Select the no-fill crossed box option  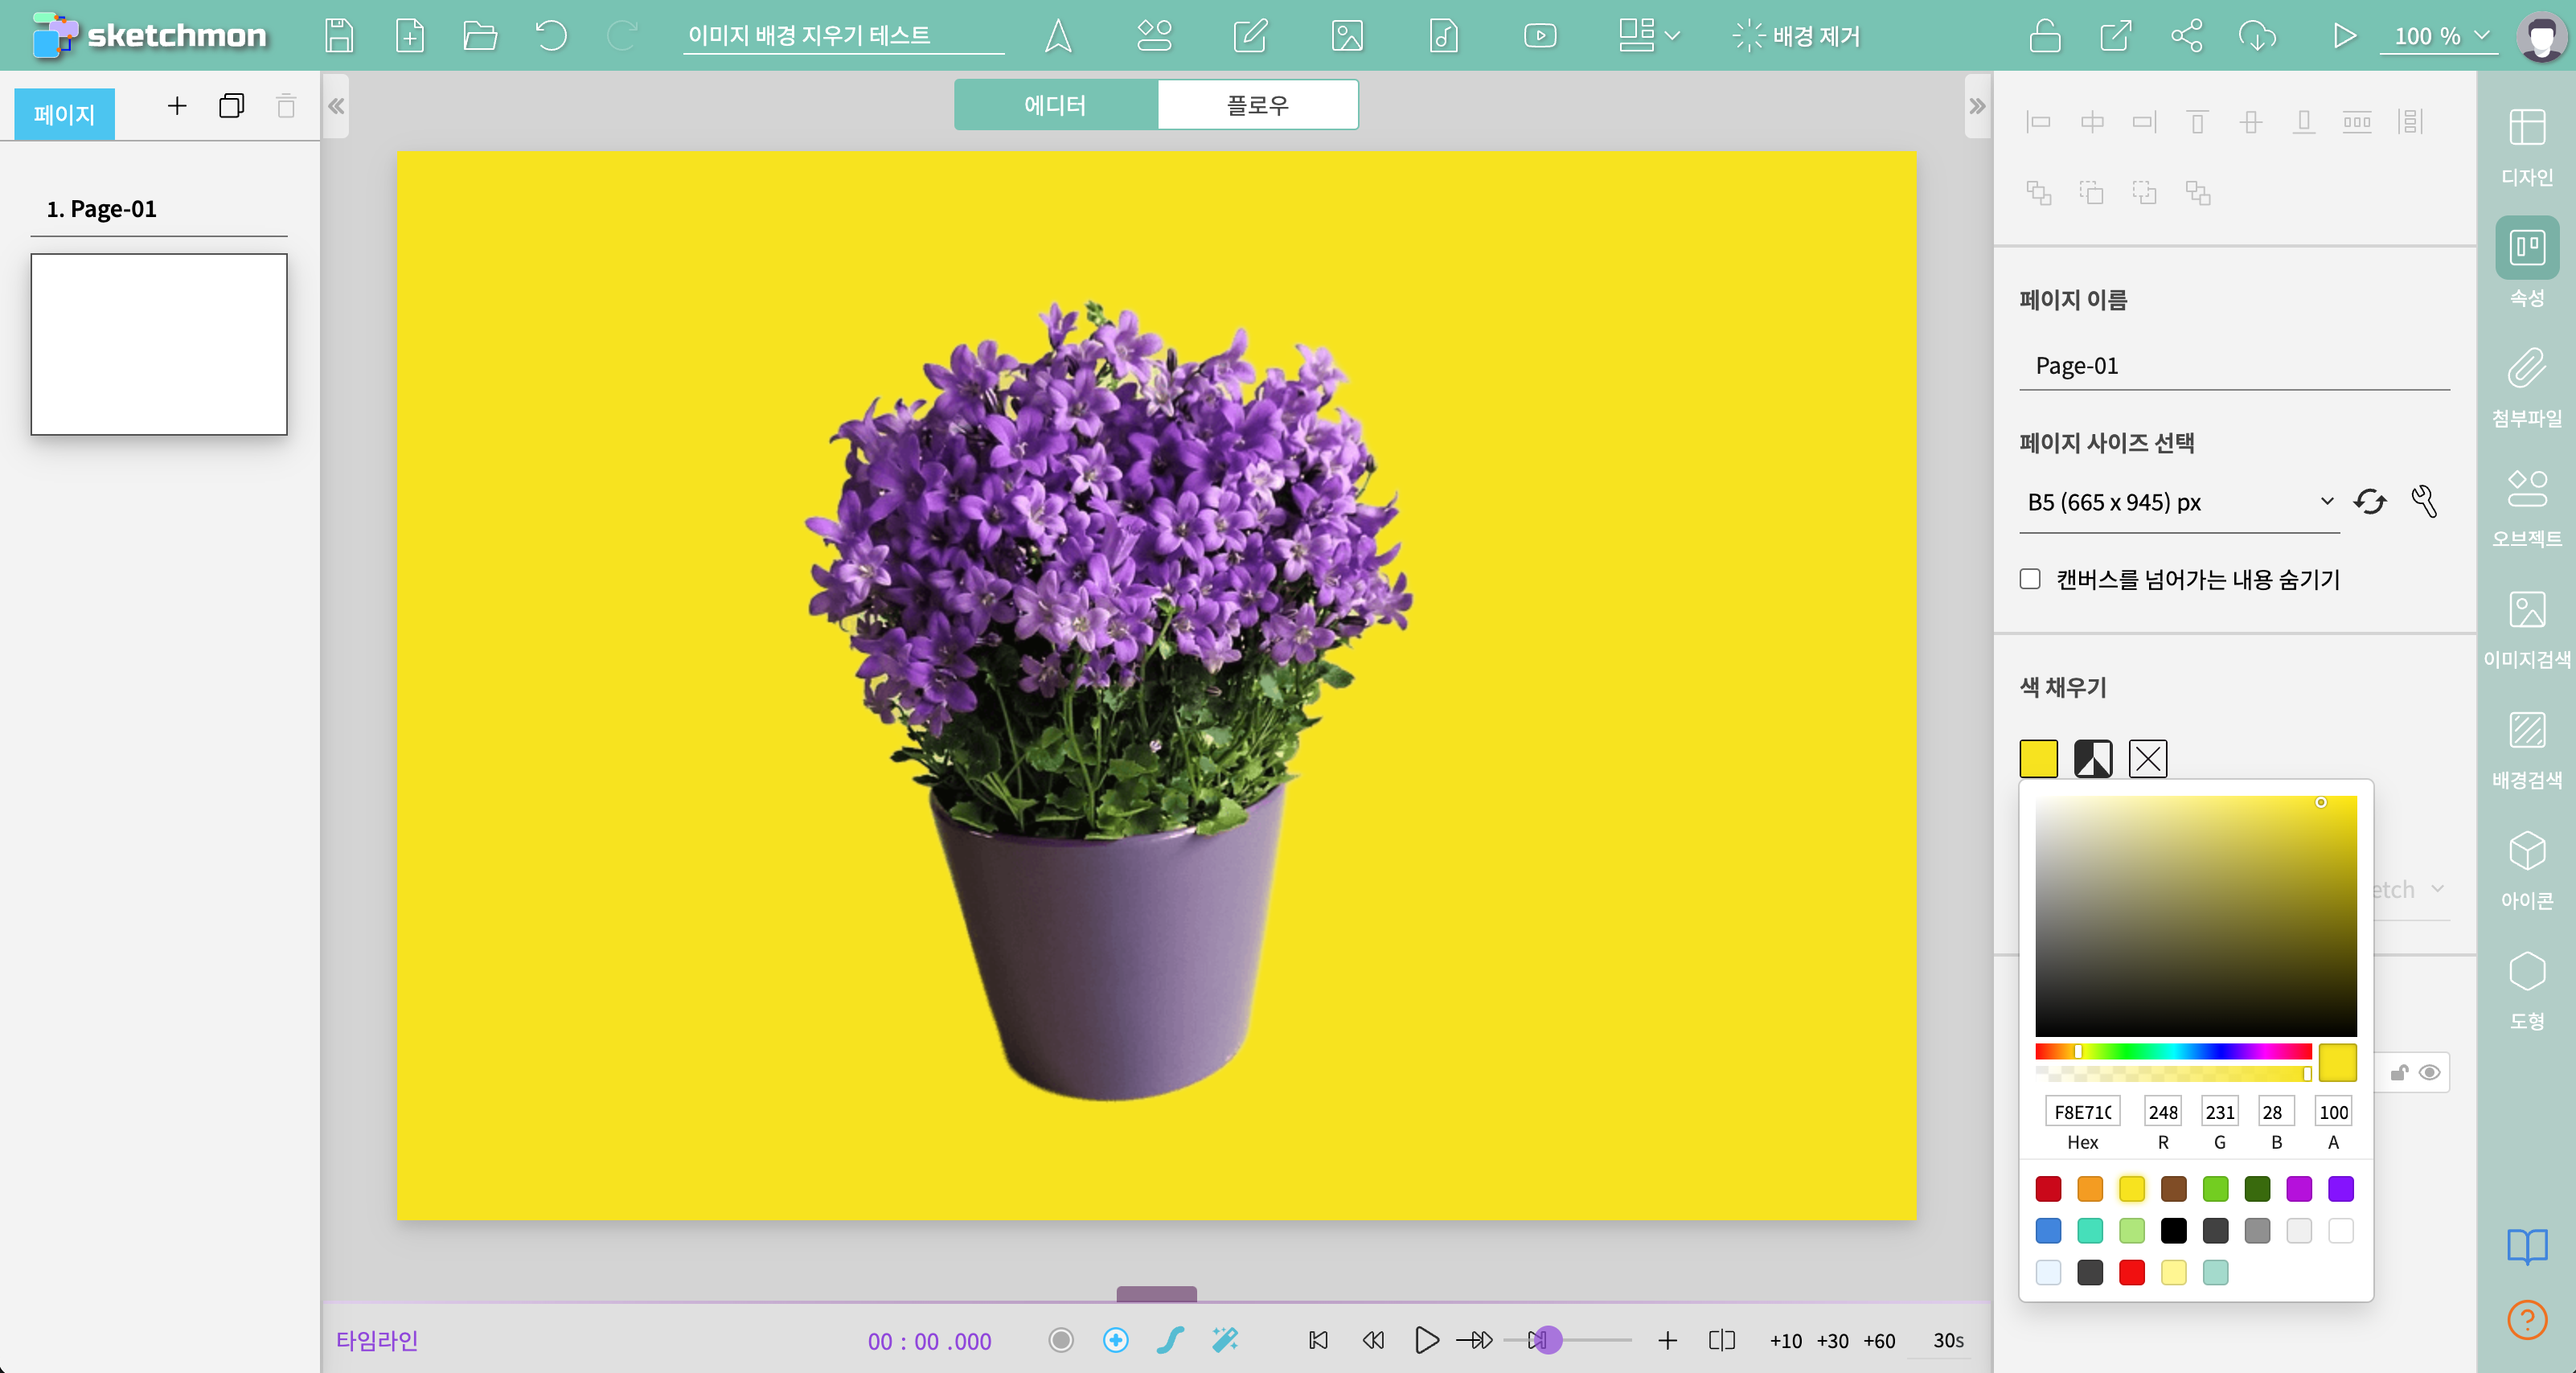coord(2148,758)
